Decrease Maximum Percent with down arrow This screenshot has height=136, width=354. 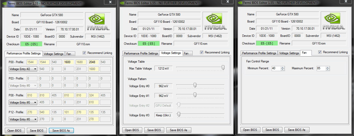click(x=328, y=70)
